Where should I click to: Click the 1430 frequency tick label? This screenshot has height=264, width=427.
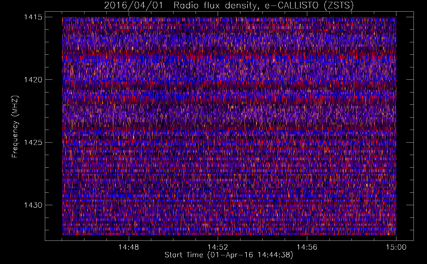(x=33, y=205)
